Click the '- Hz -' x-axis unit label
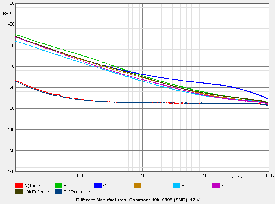275x204 pixels. coord(237,177)
